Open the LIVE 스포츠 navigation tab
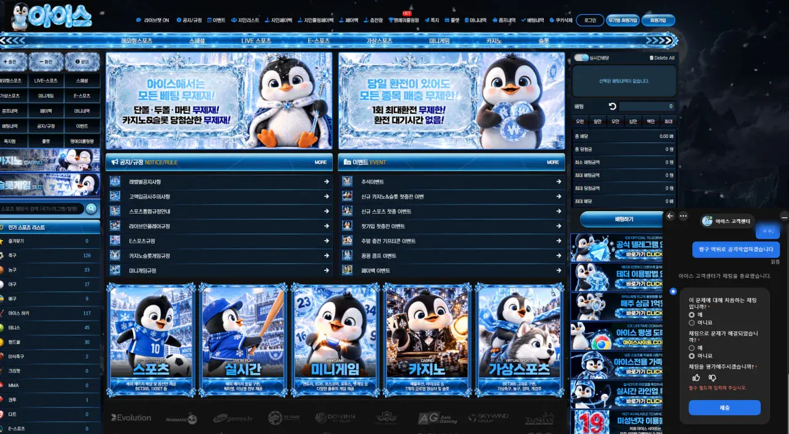The width and height of the screenshot is (789, 434). point(256,41)
